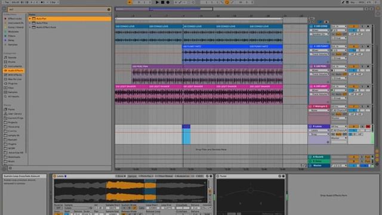Open All results in browser categories
Image resolution: width=382 pixels, height=215 pixels.
[13, 97]
